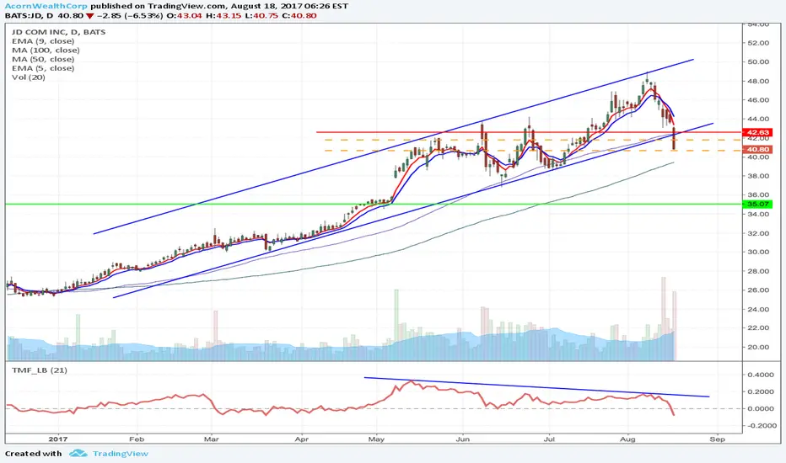Click the 32.00 price axis value
Image resolution: width=786 pixels, height=463 pixels.
point(758,233)
